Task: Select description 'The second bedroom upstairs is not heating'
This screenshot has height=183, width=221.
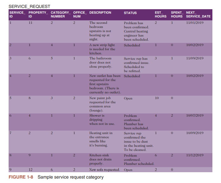Action: point(100,31)
